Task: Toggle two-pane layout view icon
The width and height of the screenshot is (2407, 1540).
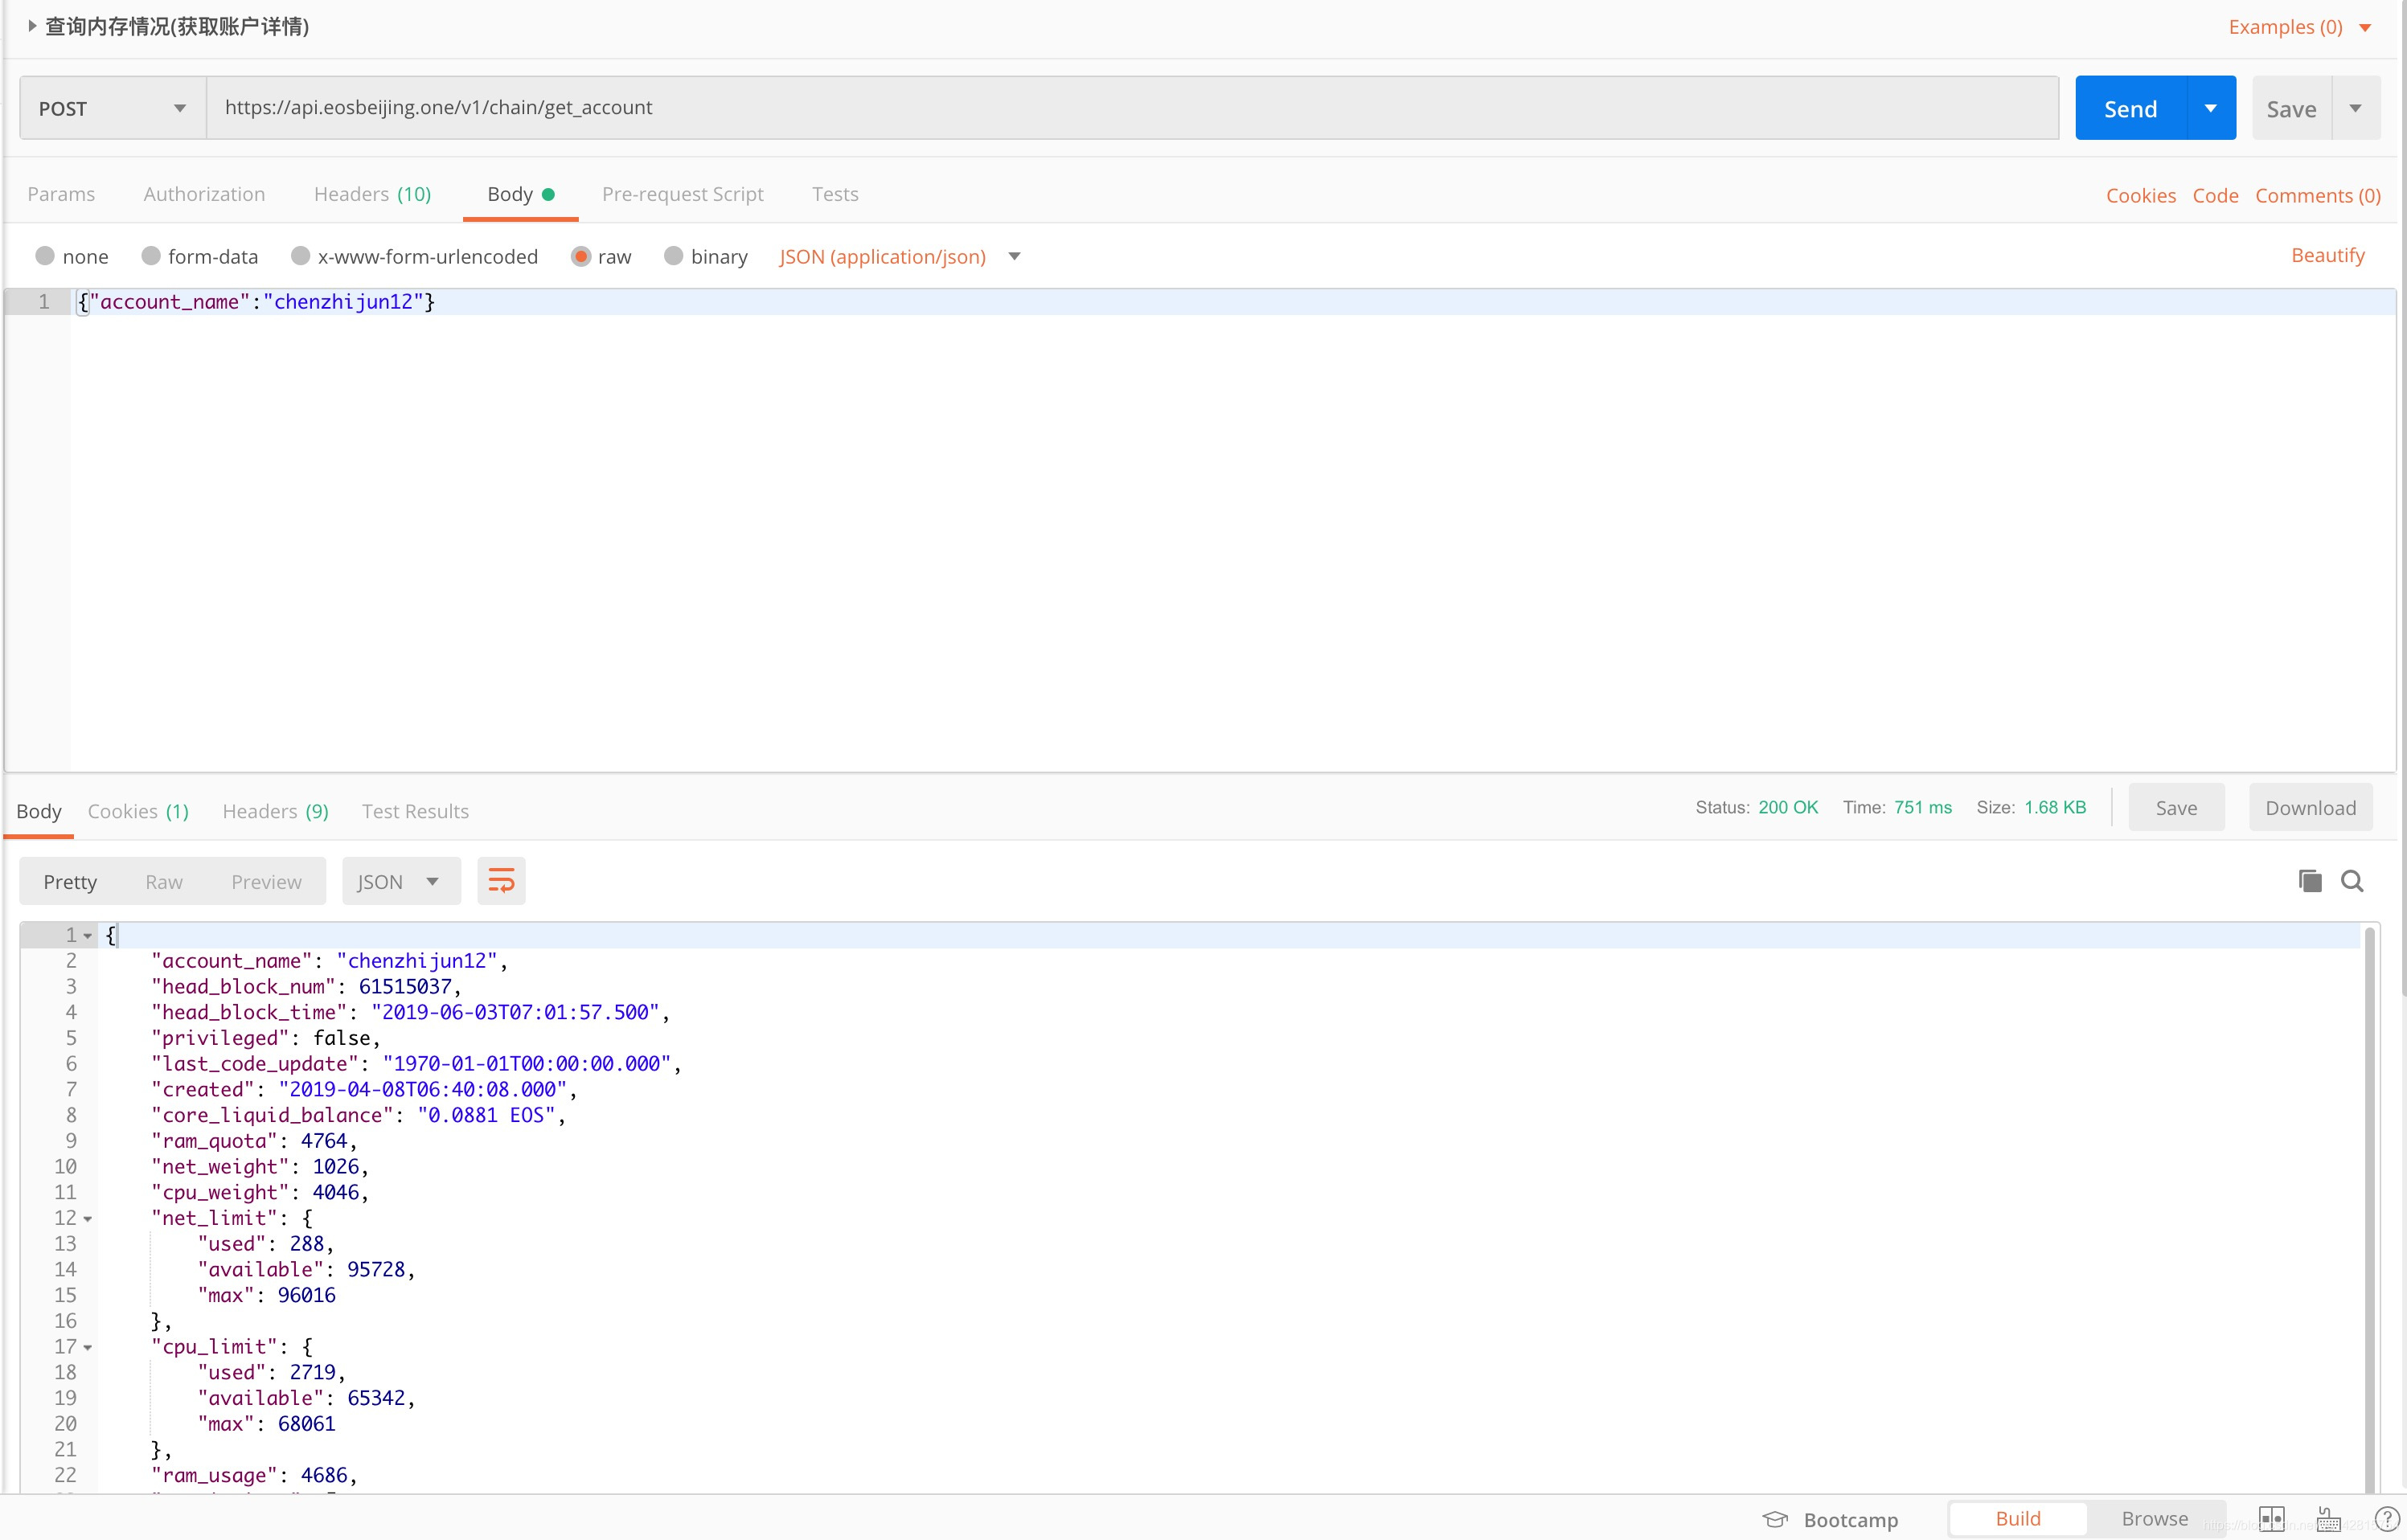Action: [x=2271, y=1519]
